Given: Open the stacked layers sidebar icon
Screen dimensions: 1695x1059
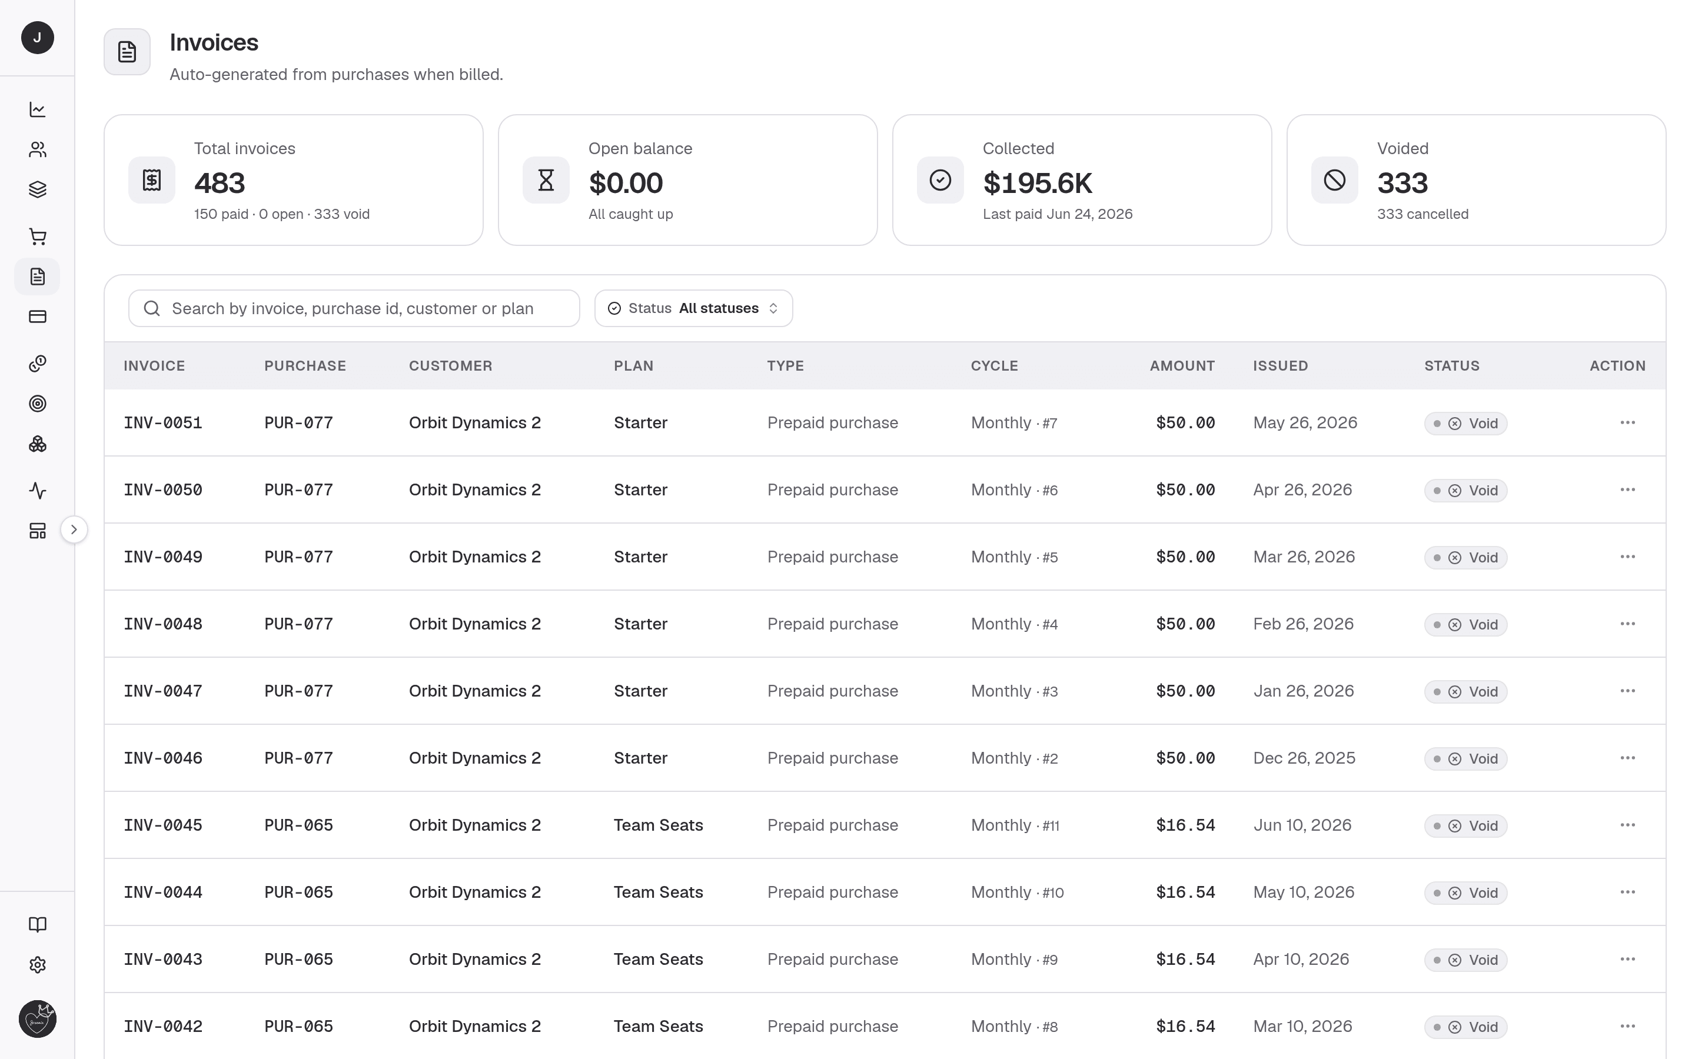Looking at the screenshot, I should 37,190.
